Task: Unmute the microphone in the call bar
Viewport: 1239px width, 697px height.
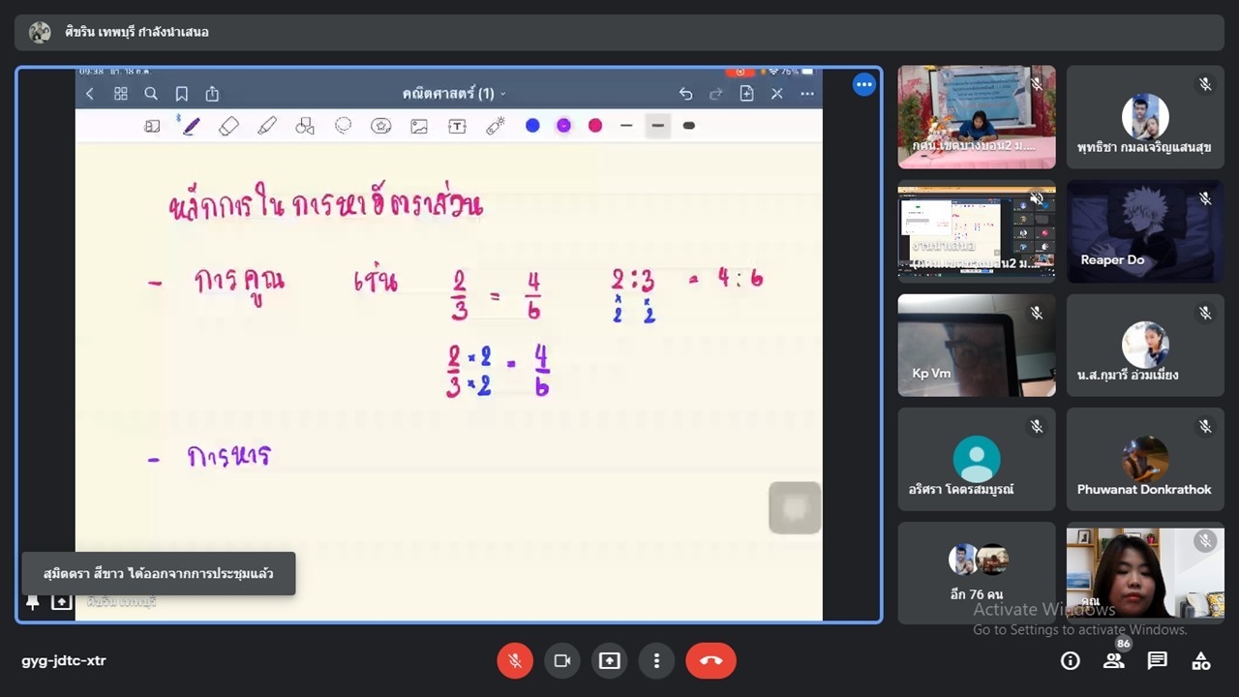Action: click(515, 661)
